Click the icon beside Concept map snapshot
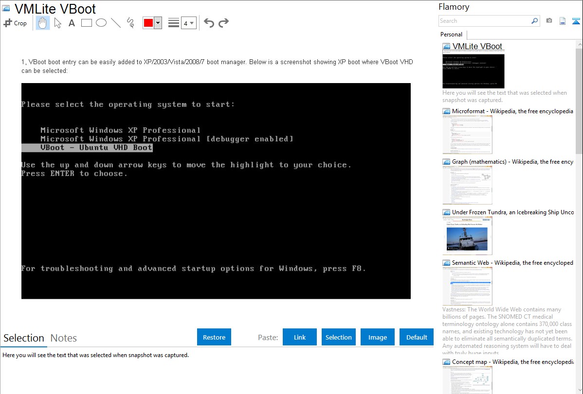The height and width of the screenshot is (394, 583). (446, 361)
